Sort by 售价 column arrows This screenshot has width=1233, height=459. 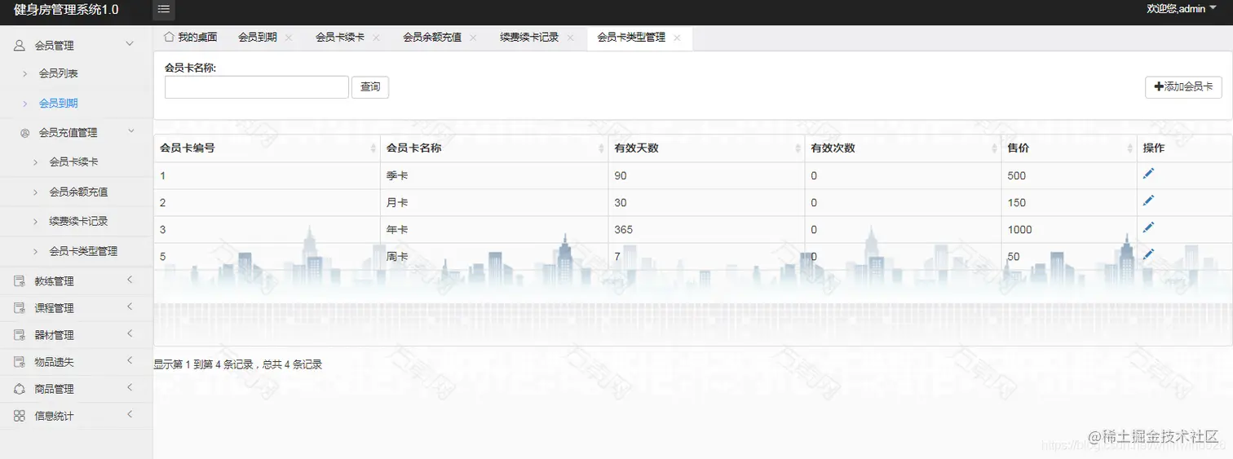pyautogui.click(x=1130, y=148)
